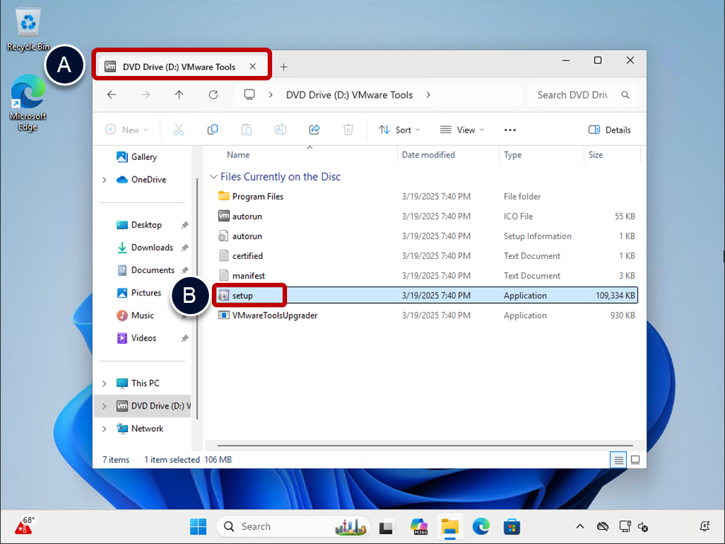Image resolution: width=725 pixels, height=544 pixels.
Task: Switch to details list view in status bar
Action: (x=619, y=460)
